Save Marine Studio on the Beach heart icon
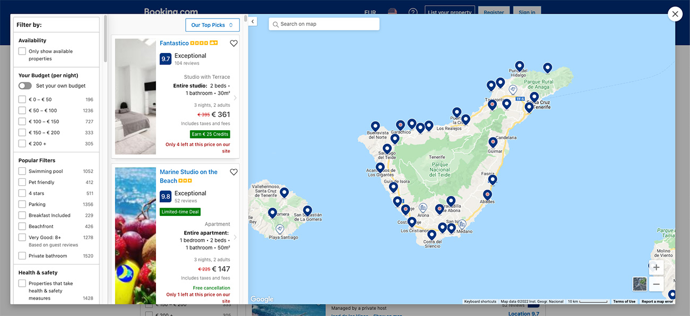690x316 pixels. [x=234, y=172]
